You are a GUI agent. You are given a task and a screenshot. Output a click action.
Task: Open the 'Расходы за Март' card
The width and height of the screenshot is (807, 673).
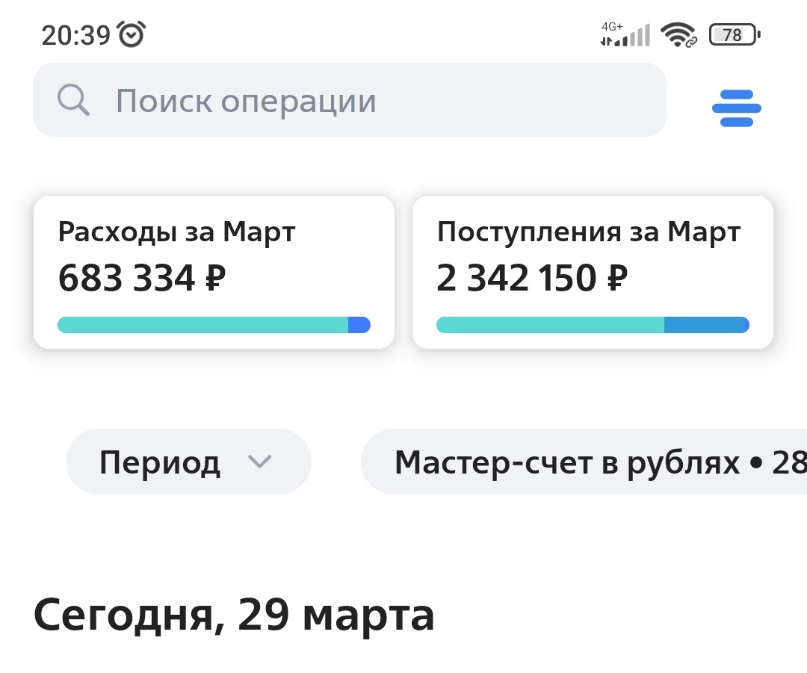214,233
